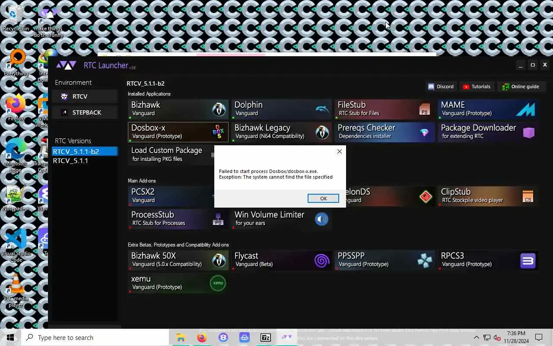This screenshot has width=553, height=346.
Task: Open 7-Zip from the taskbar
Action: coord(266,337)
